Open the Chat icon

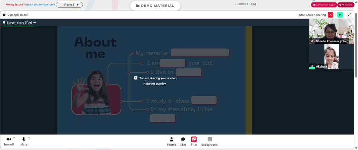click(183, 139)
